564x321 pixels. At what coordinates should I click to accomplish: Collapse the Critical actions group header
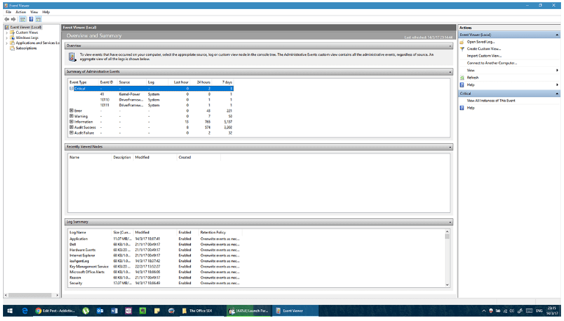[x=557, y=93]
